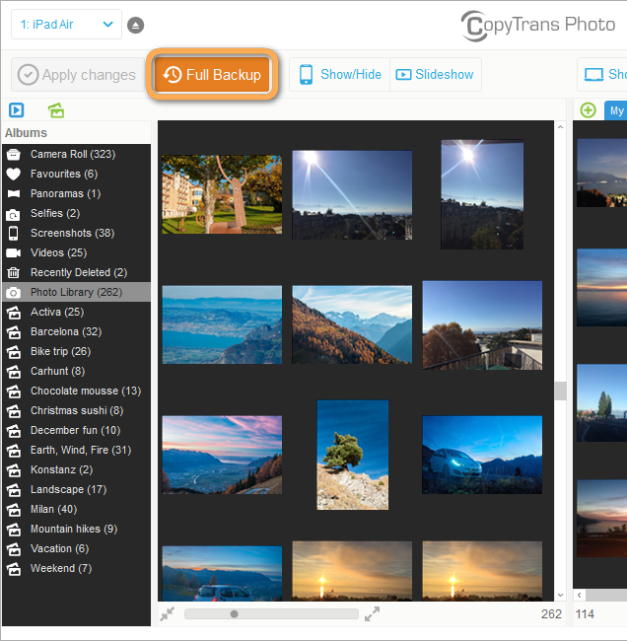The width and height of the screenshot is (627, 641).
Task: Click the scroll down arrow of photo grid
Action: point(560,595)
